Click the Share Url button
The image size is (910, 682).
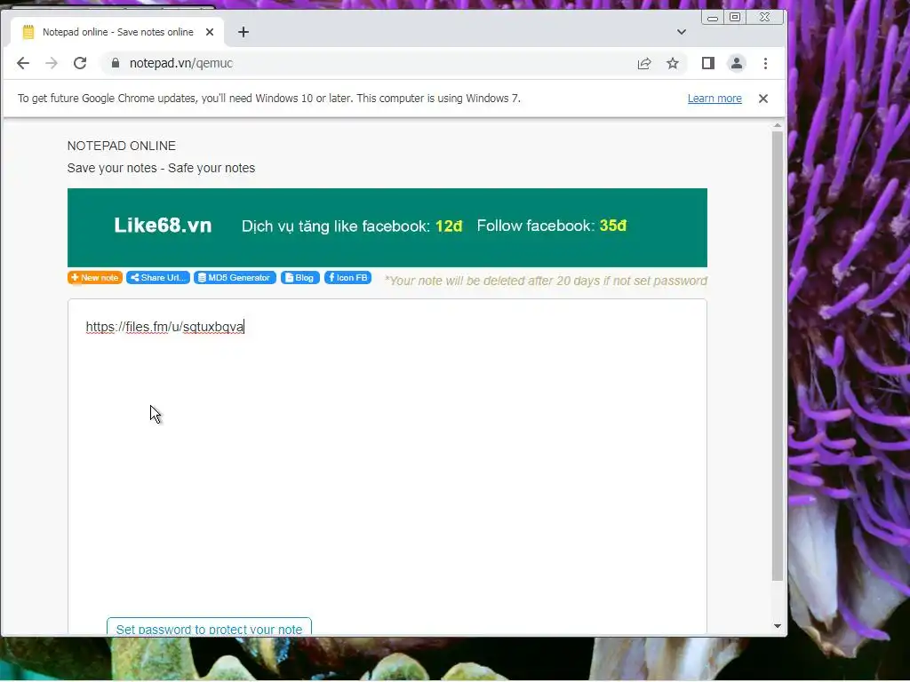[x=158, y=278]
